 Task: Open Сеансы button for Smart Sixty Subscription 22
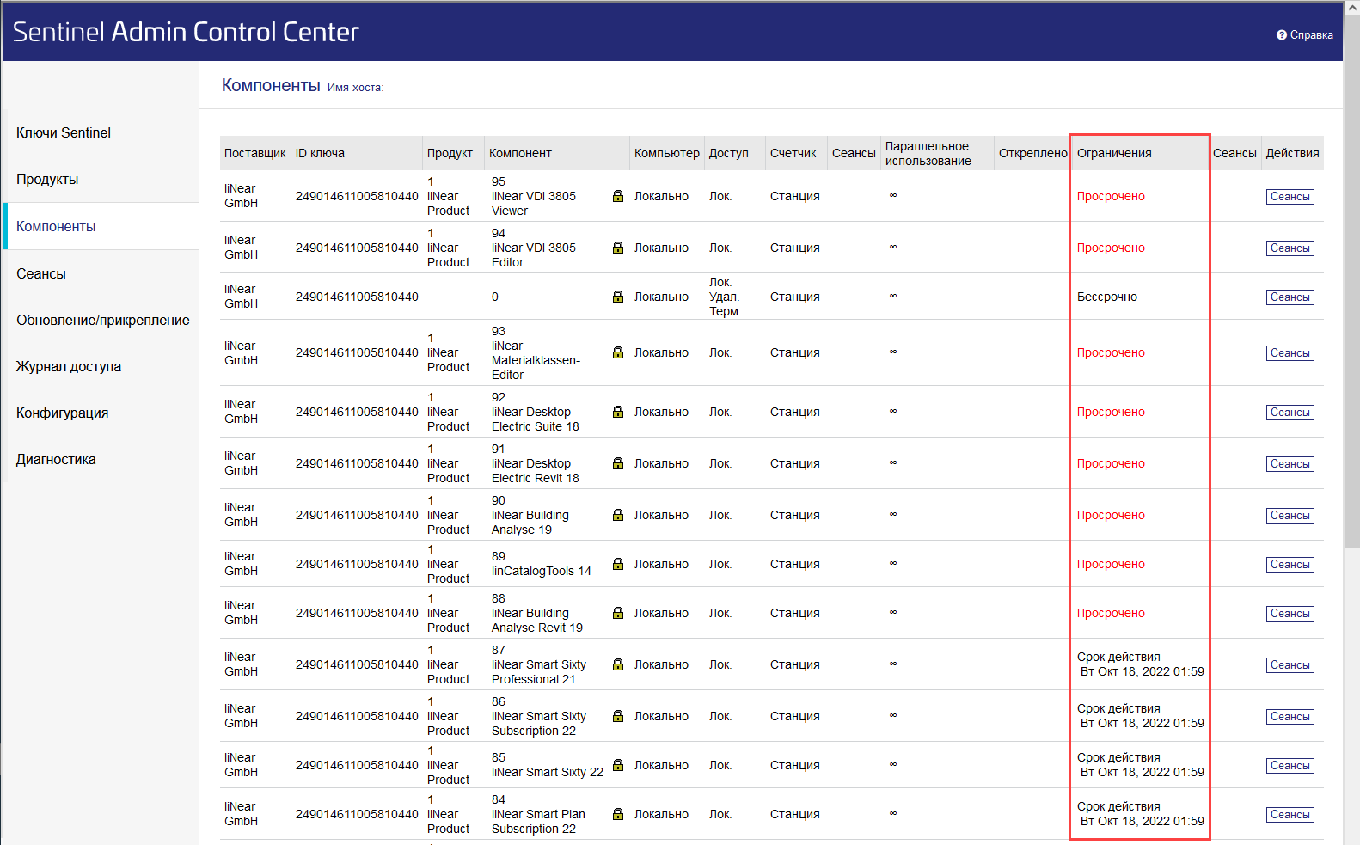1290,717
